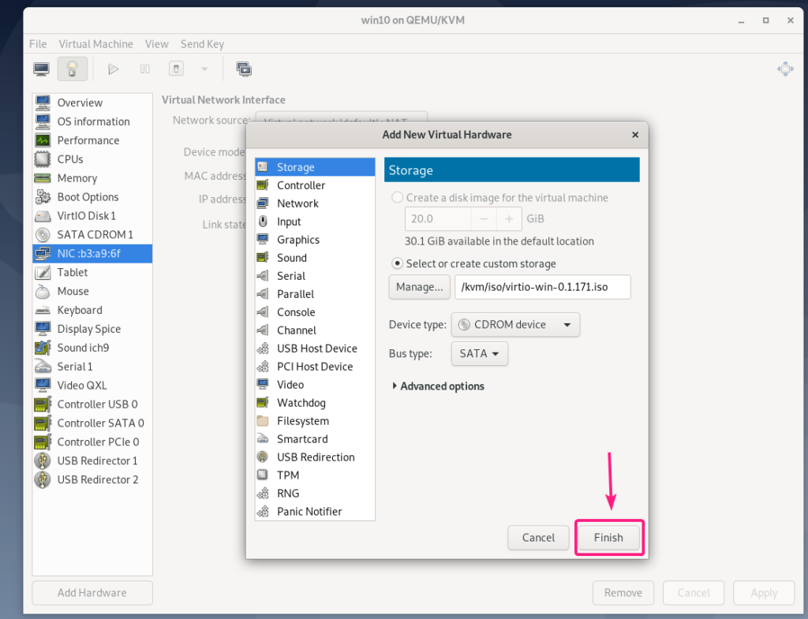Screen dimensions: 808x619
Task: Select Keyboard in hardware list
Action: (x=92, y=310)
